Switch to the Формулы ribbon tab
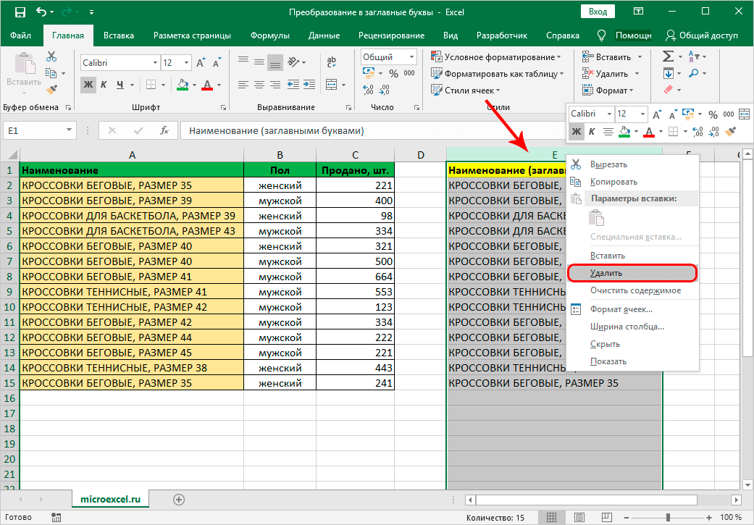 [x=270, y=35]
